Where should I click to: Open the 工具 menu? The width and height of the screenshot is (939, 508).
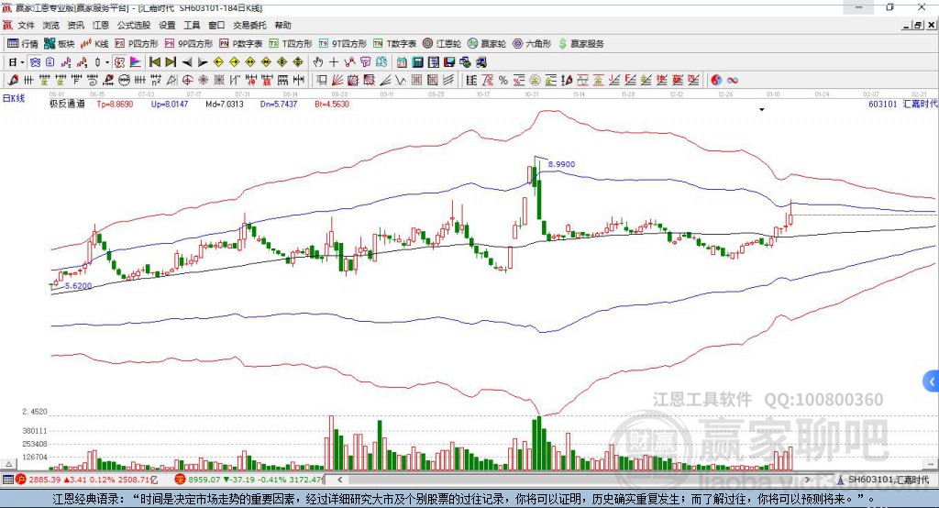[x=192, y=25]
